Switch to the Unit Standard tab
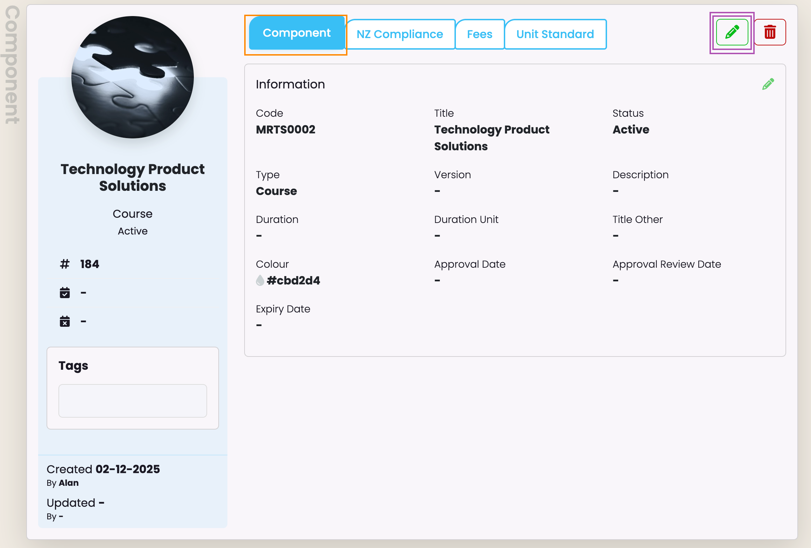The height and width of the screenshot is (548, 811). point(555,34)
